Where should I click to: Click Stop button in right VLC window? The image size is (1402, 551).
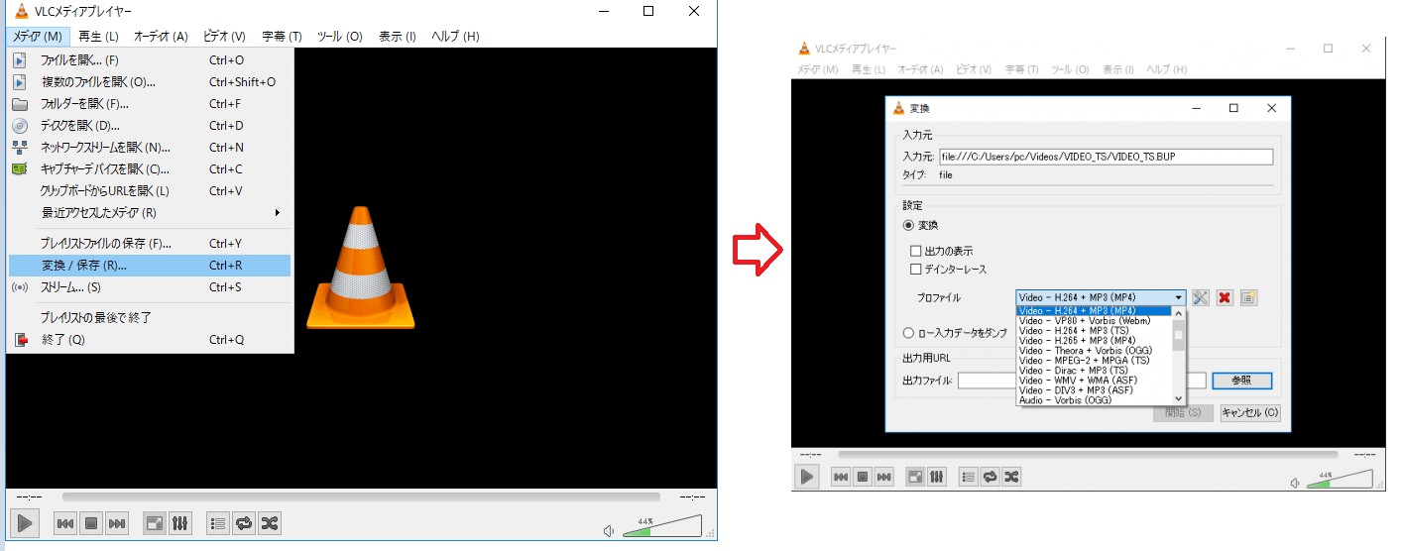point(863,477)
